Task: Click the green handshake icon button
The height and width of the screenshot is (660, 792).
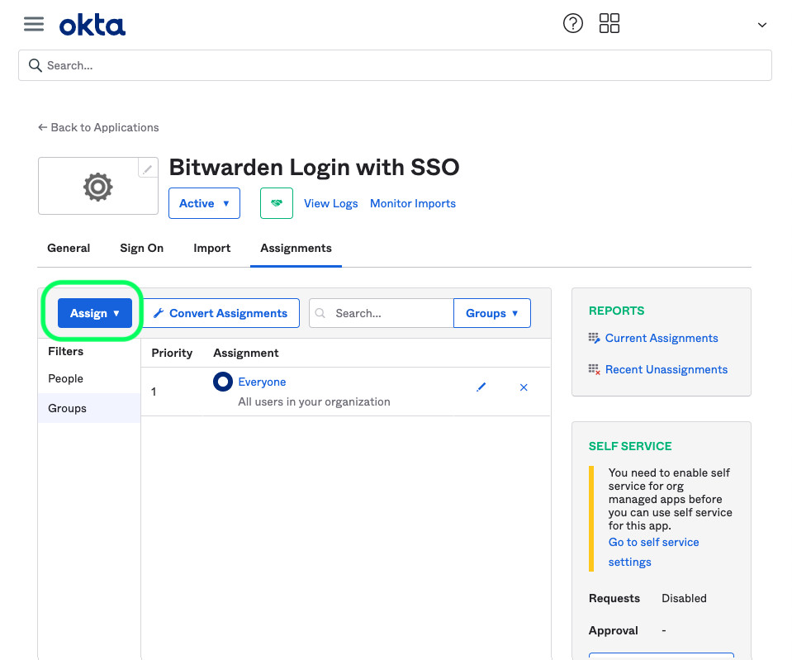Action: click(x=277, y=203)
